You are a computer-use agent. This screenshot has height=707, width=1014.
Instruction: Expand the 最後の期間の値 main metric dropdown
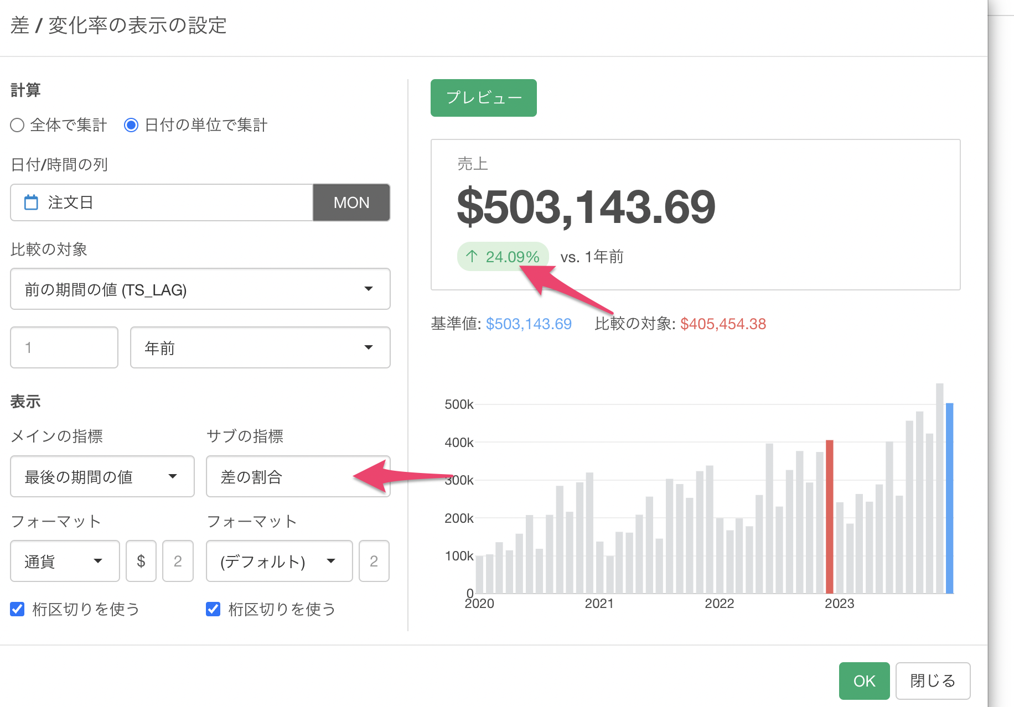coord(102,477)
